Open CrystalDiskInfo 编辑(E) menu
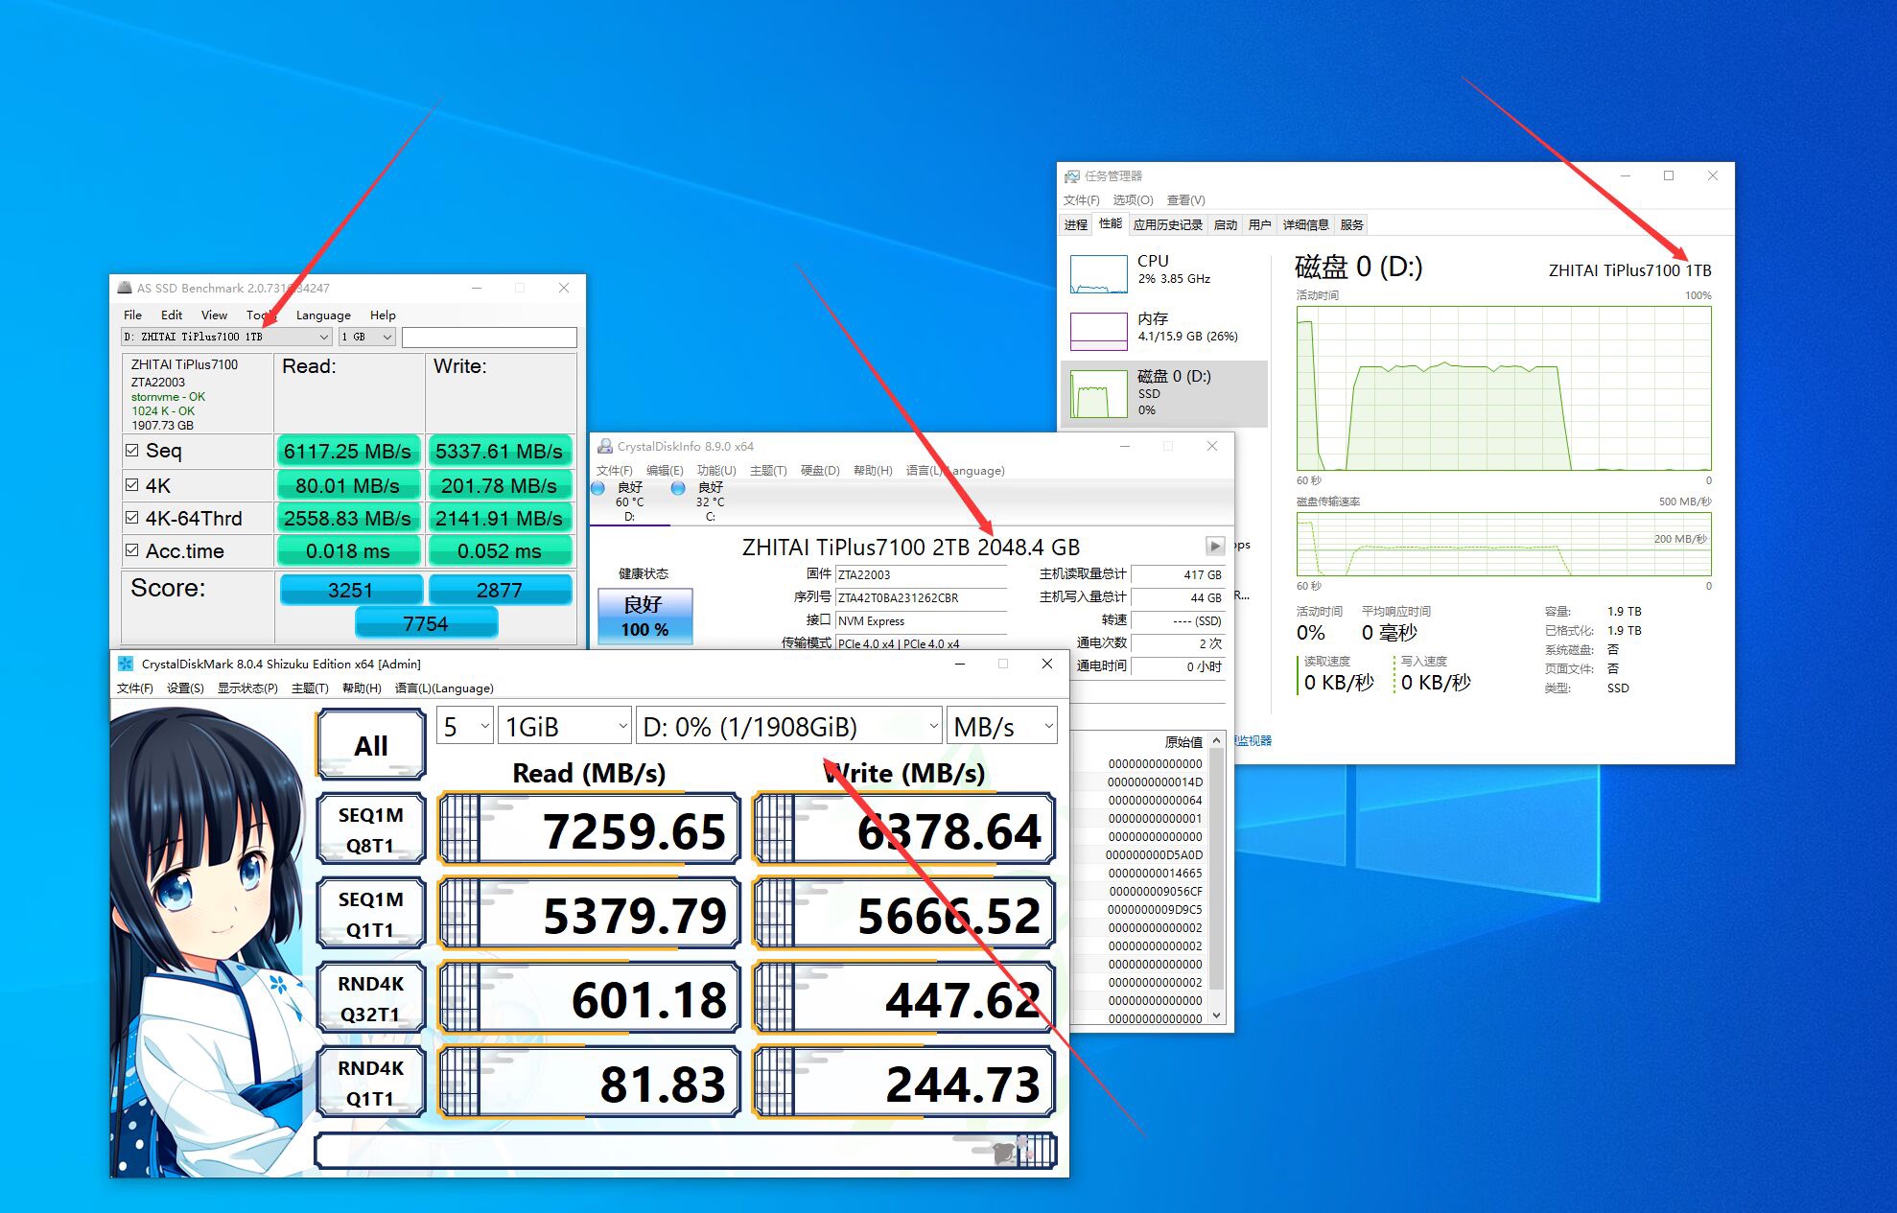Viewport: 1897px width, 1213px height. pyautogui.click(x=665, y=471)
